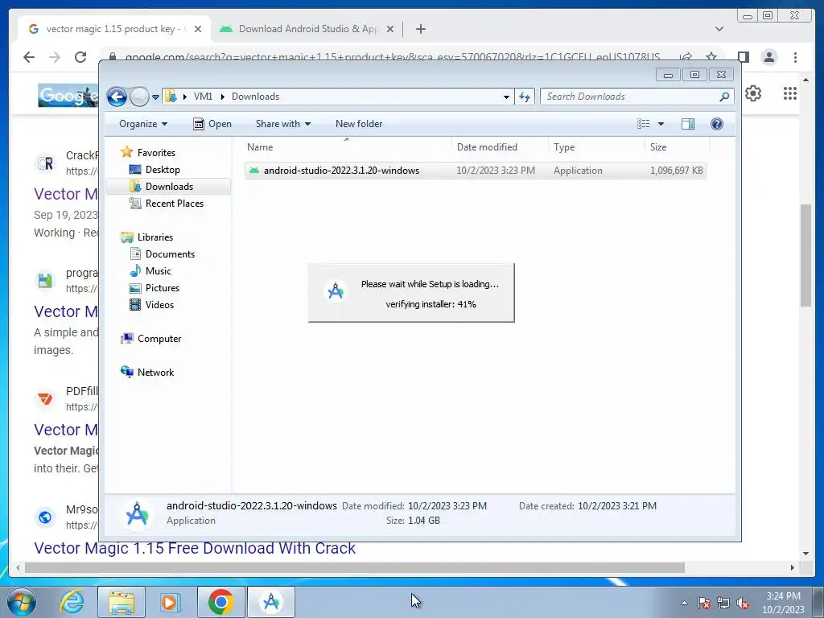
Task: Toggle Chrome side panel
Action: point(743,57)
